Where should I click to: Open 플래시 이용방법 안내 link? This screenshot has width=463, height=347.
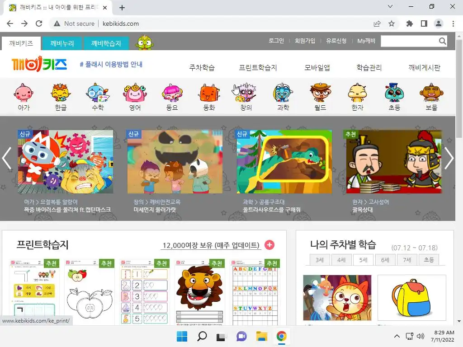click(x=111, y=64)
